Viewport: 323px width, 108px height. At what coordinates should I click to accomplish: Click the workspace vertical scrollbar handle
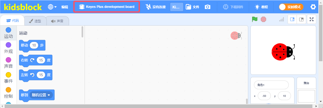pyautogui.click(x=247, y=101)
